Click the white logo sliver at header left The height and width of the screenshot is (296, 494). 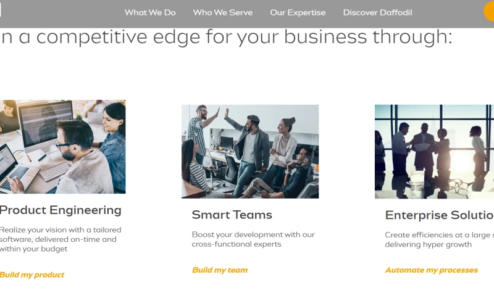(1, 10)
